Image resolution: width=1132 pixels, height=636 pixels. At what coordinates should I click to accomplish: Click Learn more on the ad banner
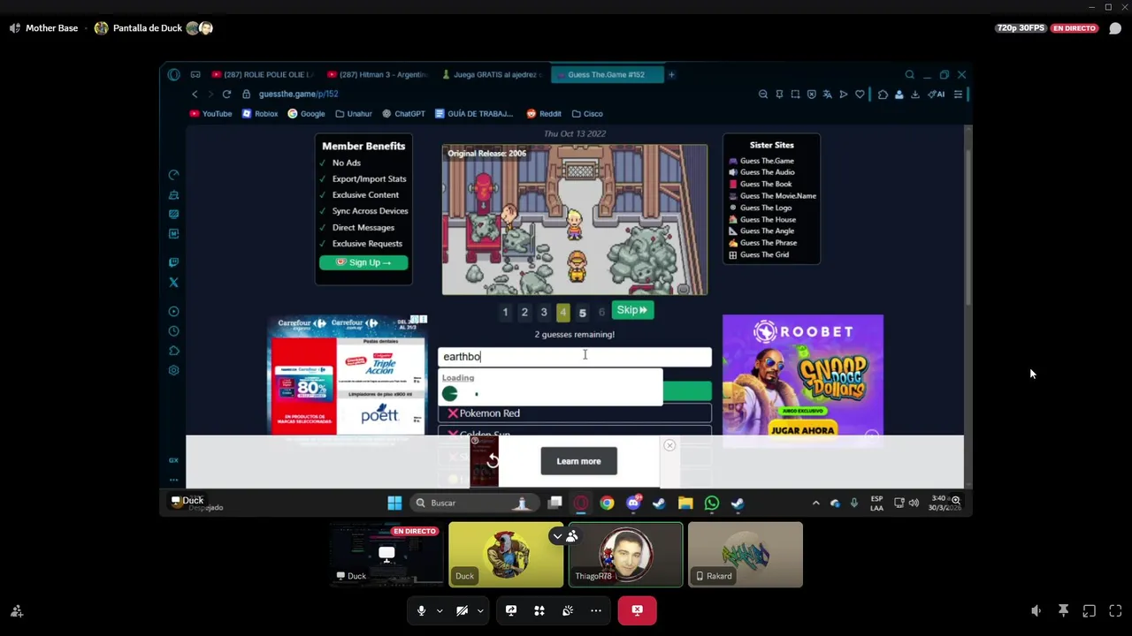(x=578, y=461)
